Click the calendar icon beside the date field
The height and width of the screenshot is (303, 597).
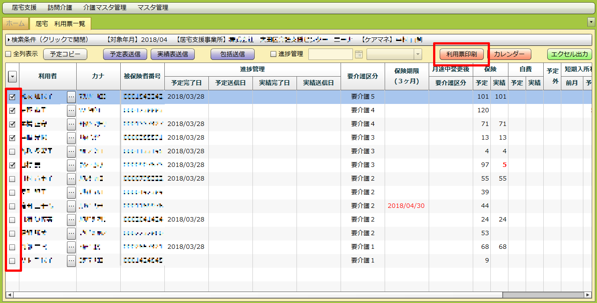tap(359, 55)
